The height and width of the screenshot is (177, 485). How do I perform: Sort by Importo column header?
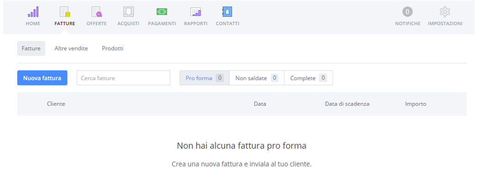pyautogui.click(x=416, y=104)
